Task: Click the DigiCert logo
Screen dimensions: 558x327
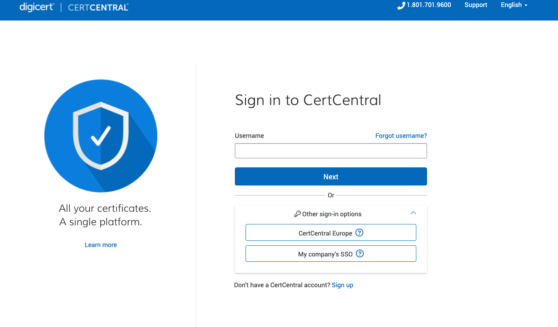Action: pyautogui.click(x=37, y=7)
